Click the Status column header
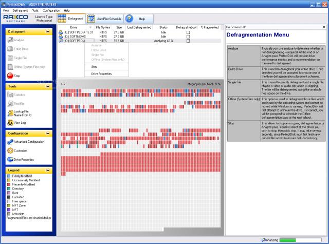This screenshot has height=244, width=329. [x=163, y=27]
